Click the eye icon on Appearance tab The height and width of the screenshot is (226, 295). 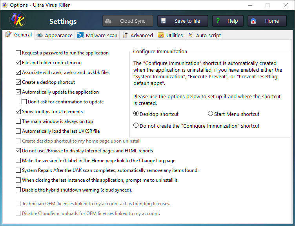click(x=40, y=35)
